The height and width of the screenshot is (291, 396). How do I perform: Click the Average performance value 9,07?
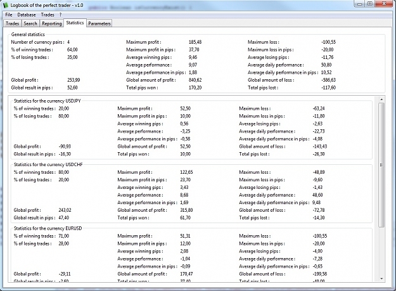193,65
